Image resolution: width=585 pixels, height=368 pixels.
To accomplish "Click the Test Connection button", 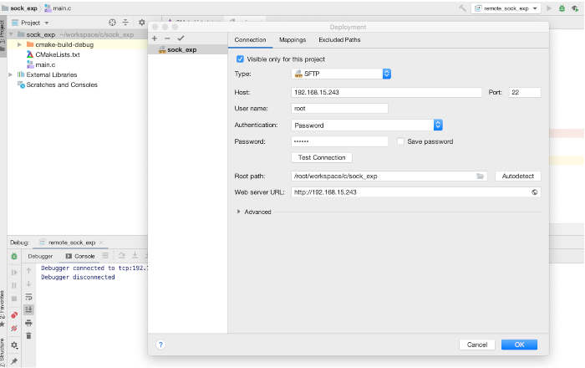I will coord(322,157).
